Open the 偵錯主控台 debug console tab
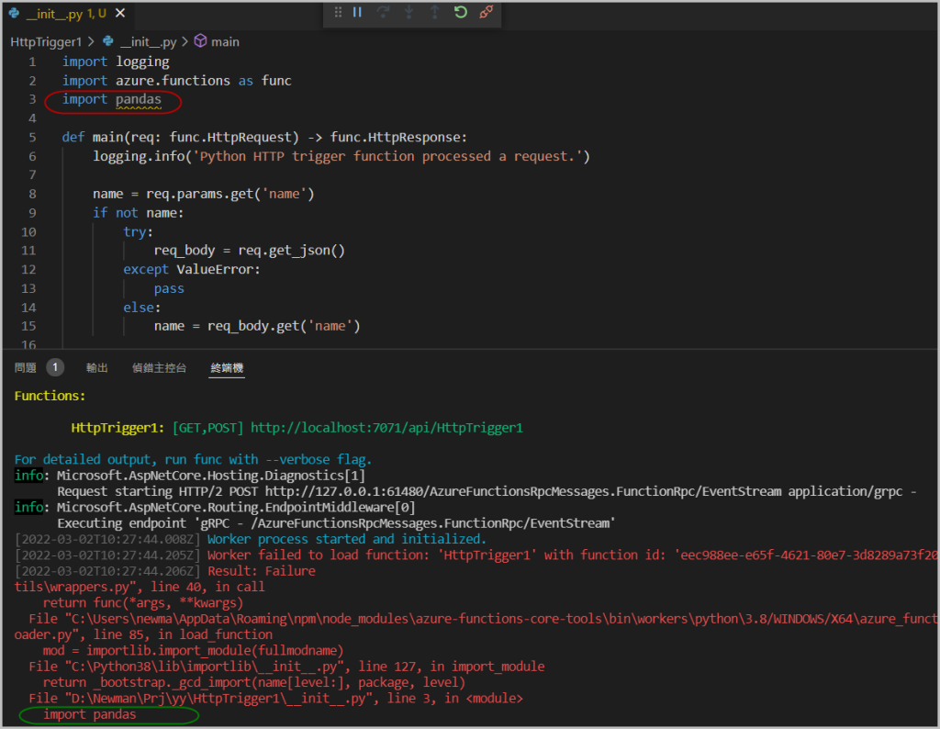This screenshot has width=940, height=729. coord(159,368)
